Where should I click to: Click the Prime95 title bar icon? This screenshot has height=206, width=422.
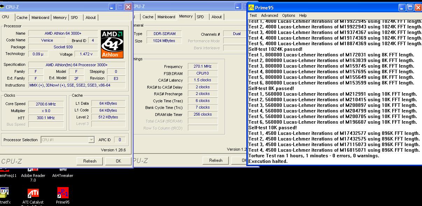click(251, 7)
